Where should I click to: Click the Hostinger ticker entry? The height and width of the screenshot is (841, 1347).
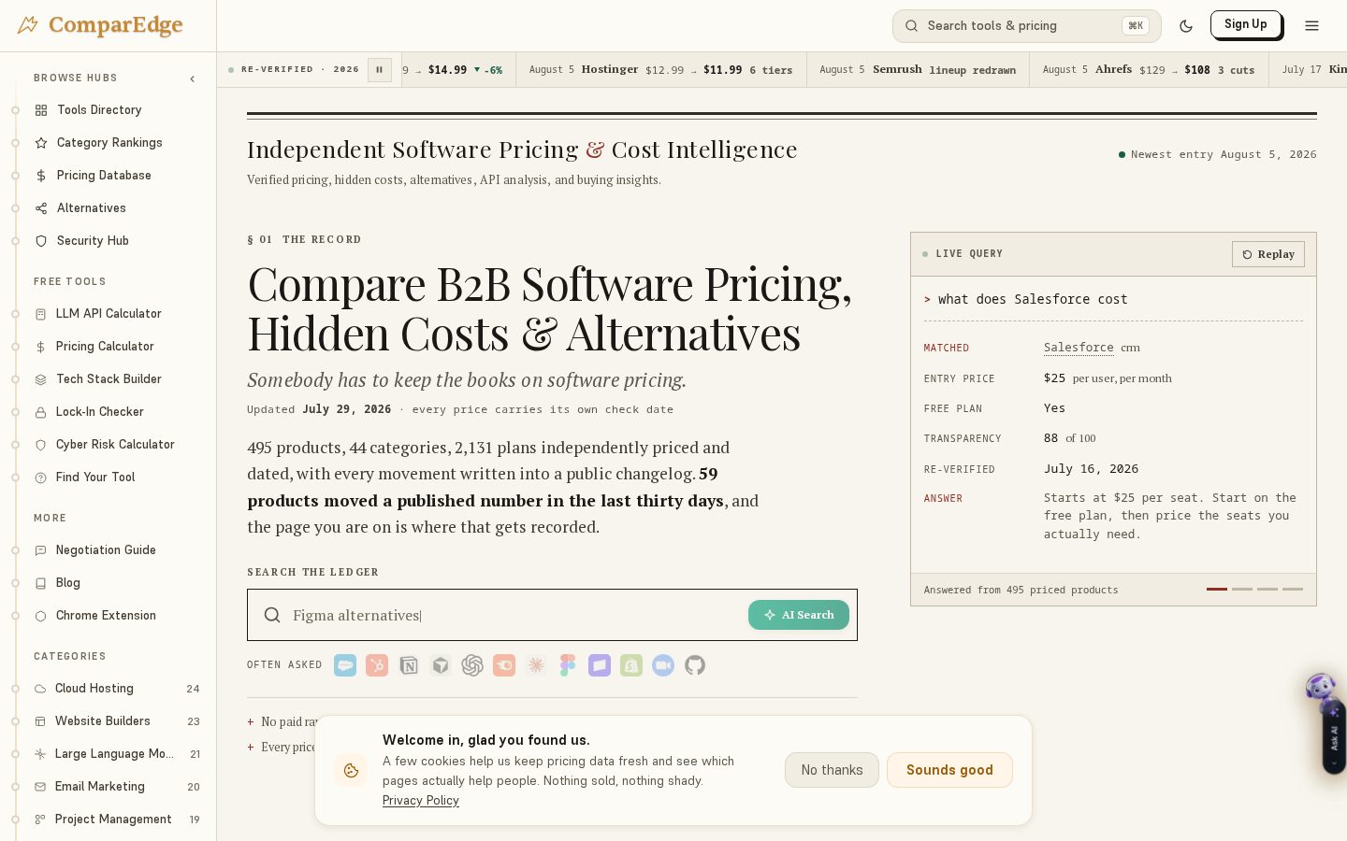660,70
